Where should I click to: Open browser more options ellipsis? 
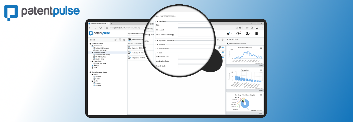click(x=262, y=28)
